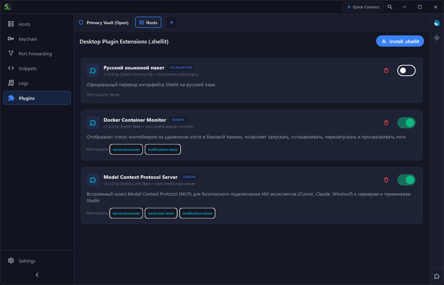444x285 pixels.
Task: Open the search magnifier icon
Action: [390, 7]
